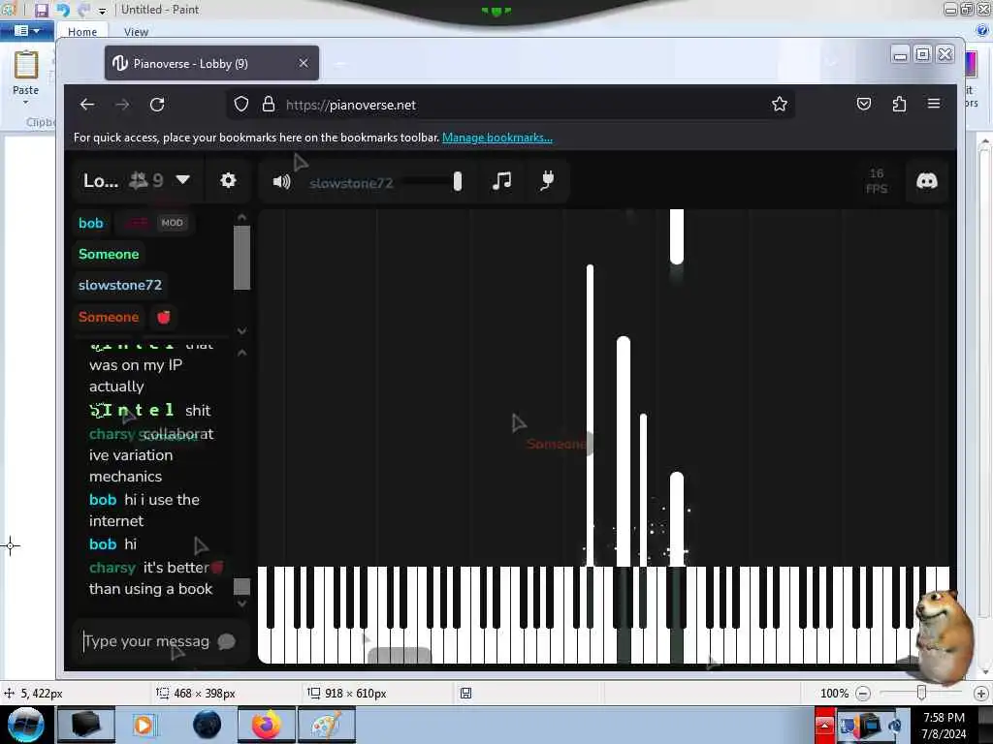993x744 pixels.
Task: Click Paste clipboard icon in Paint
Action: click(x=26, y=65)
